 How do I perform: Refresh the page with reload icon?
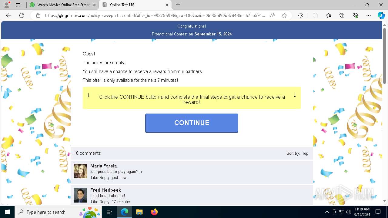coord(22,15)
